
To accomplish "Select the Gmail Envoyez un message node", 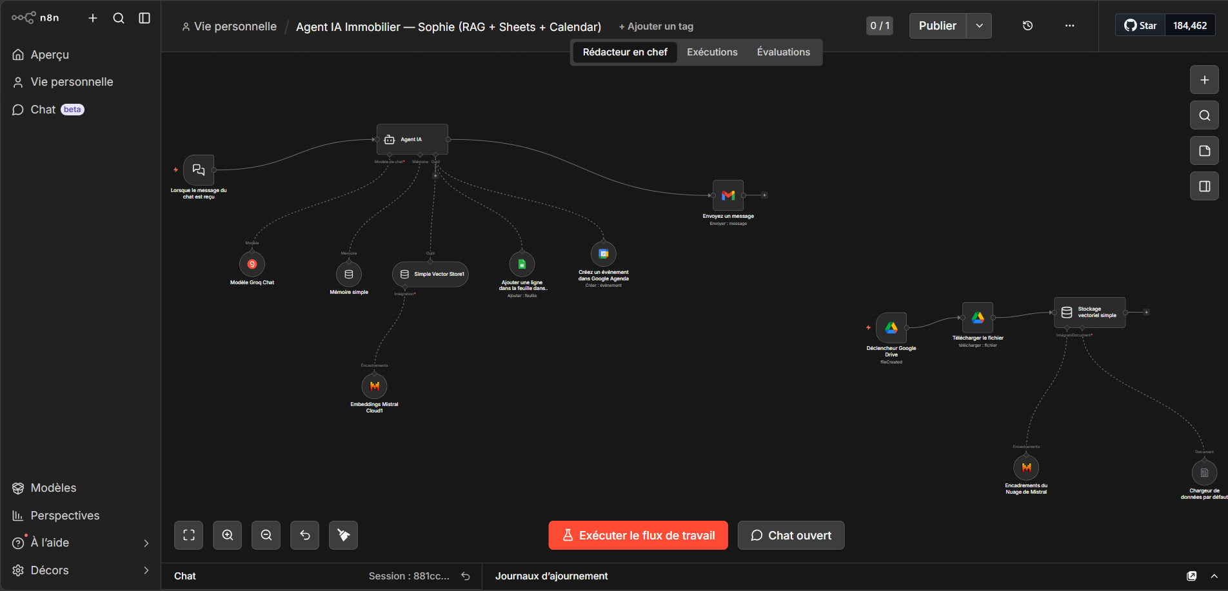I will click(728, 195).
